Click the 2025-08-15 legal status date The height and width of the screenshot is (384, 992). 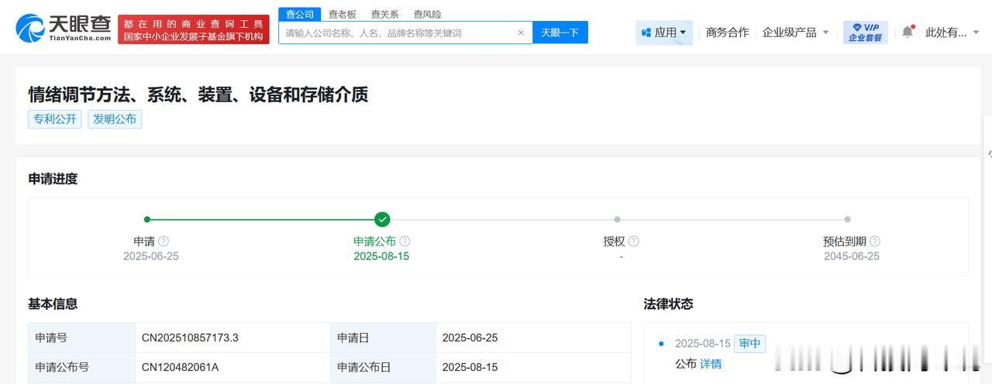coord(703,344)
